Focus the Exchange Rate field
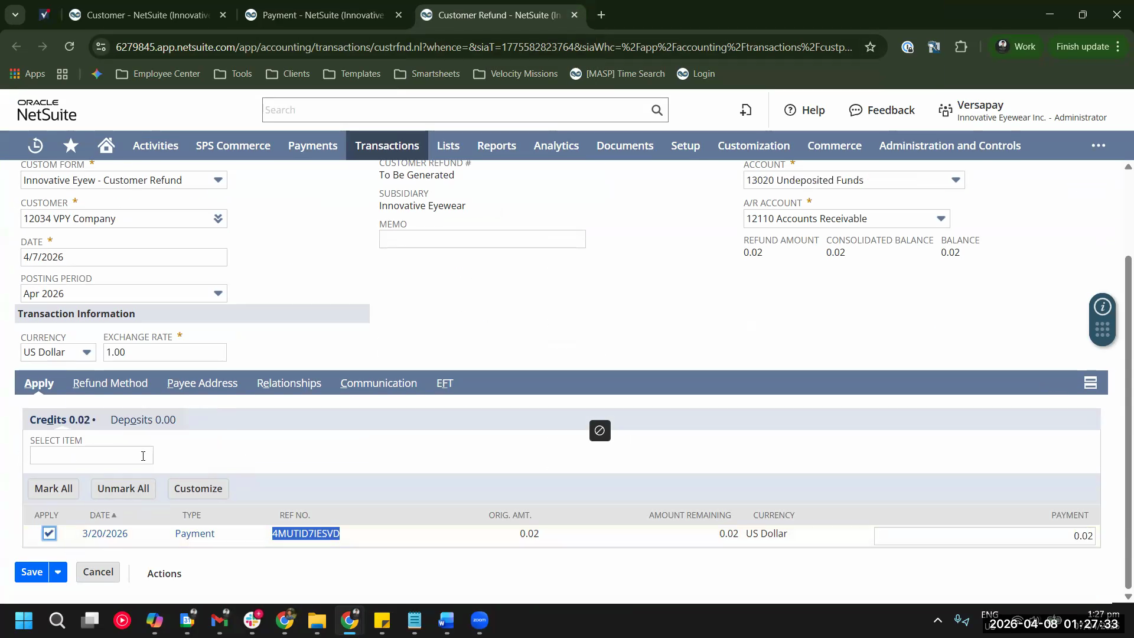 click(x=165, y=352)
